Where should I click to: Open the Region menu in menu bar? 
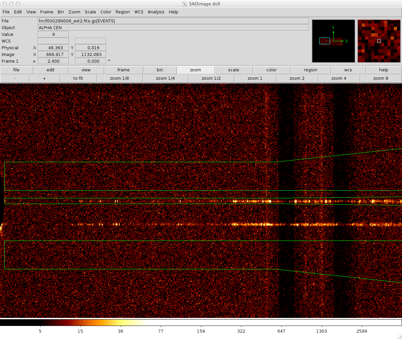tap(123, 12)
